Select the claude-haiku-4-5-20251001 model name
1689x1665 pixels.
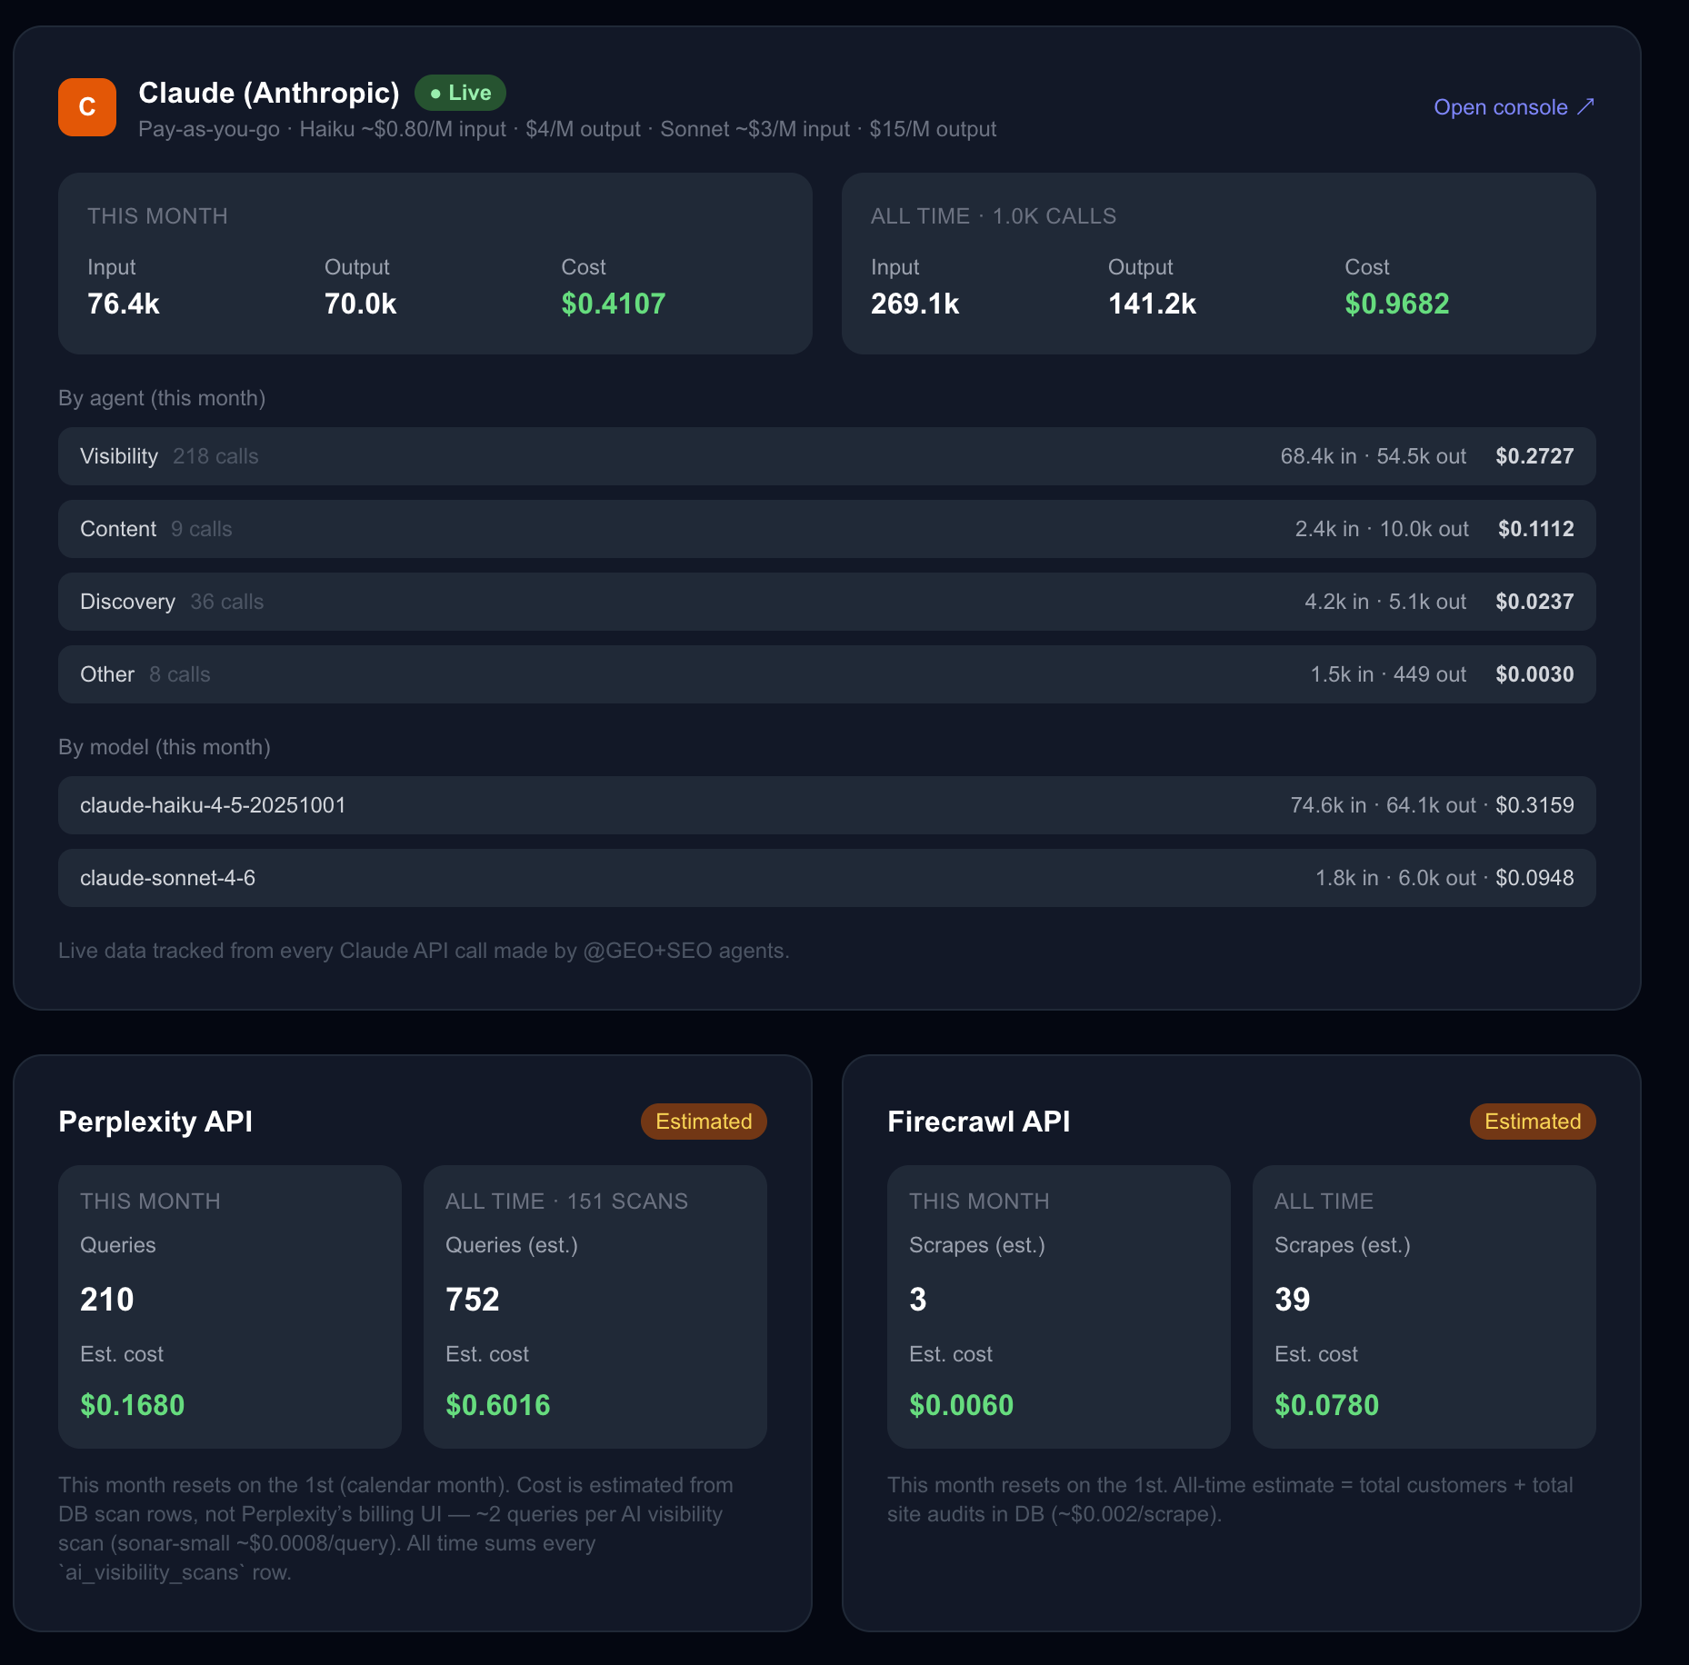tap(213, 805)
